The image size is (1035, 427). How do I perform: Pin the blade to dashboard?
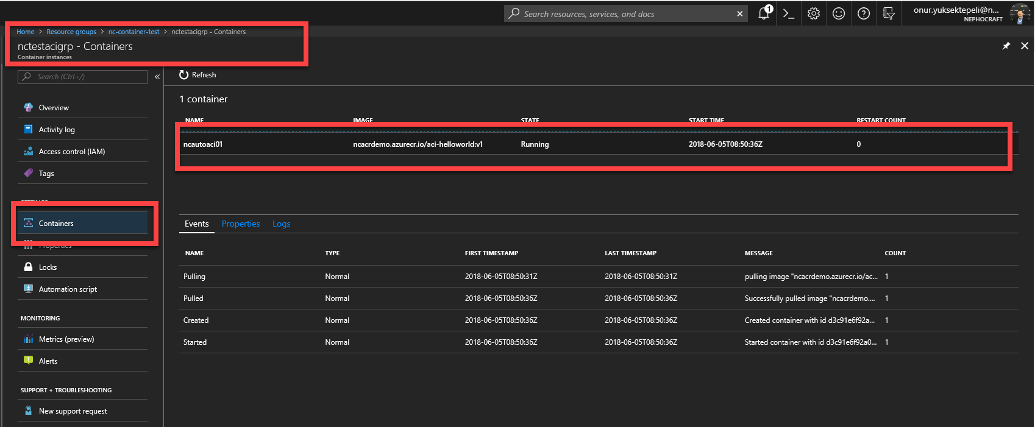[x=1006, y=46]
